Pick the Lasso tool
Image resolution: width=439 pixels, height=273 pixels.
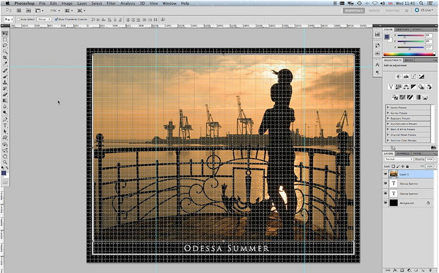5,45
